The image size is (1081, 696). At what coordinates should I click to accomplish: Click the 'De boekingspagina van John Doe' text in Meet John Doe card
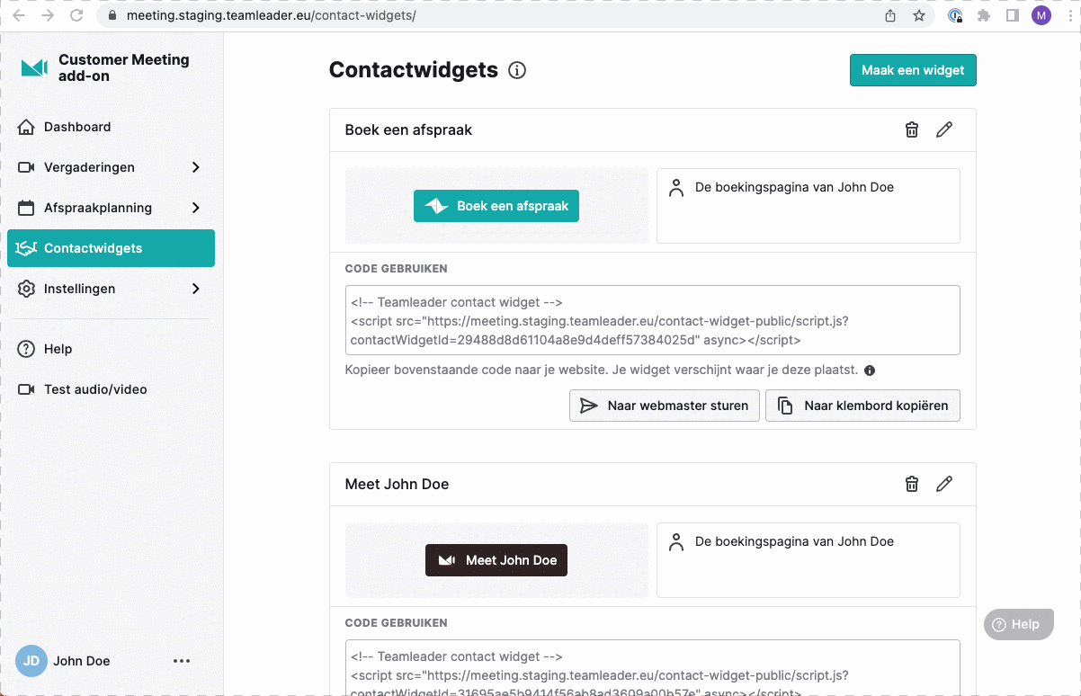[794, 541]
